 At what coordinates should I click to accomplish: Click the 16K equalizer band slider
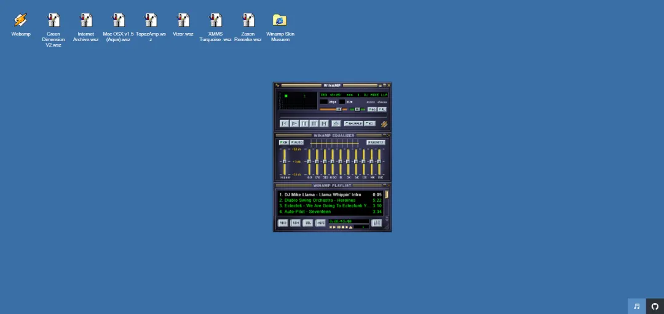tap(379, 161)
